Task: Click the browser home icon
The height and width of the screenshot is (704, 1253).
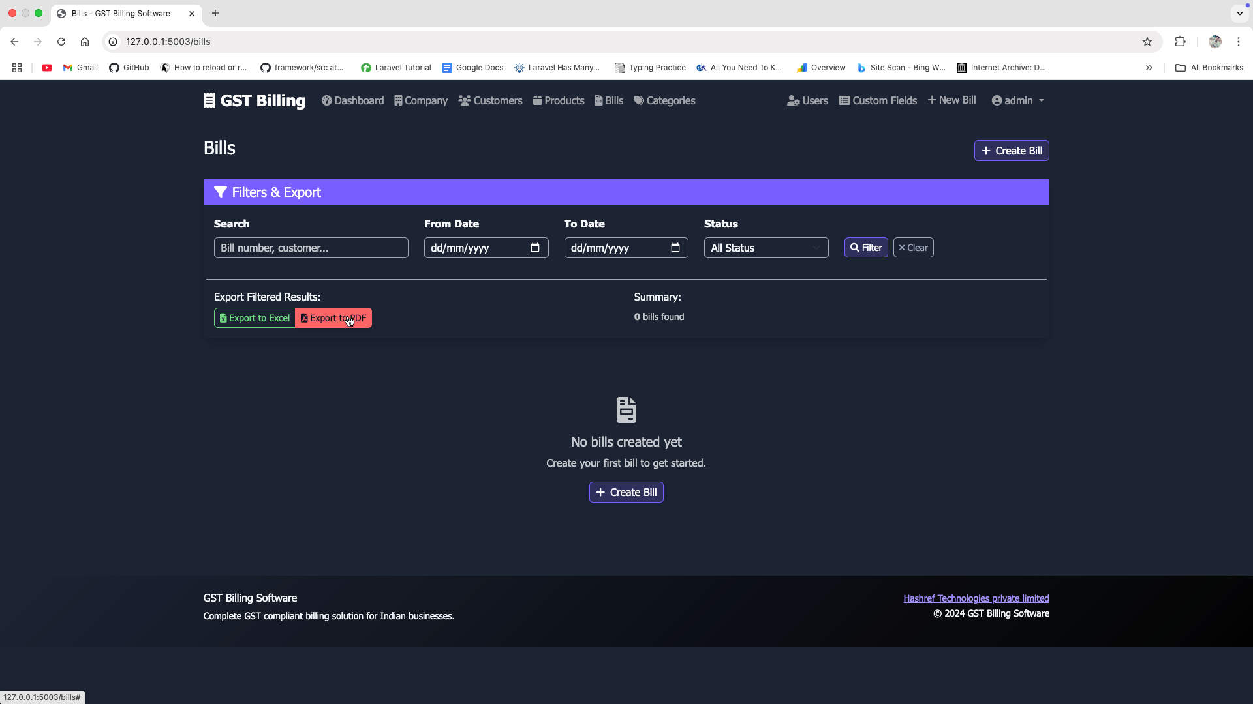Action: coord(85,42)
